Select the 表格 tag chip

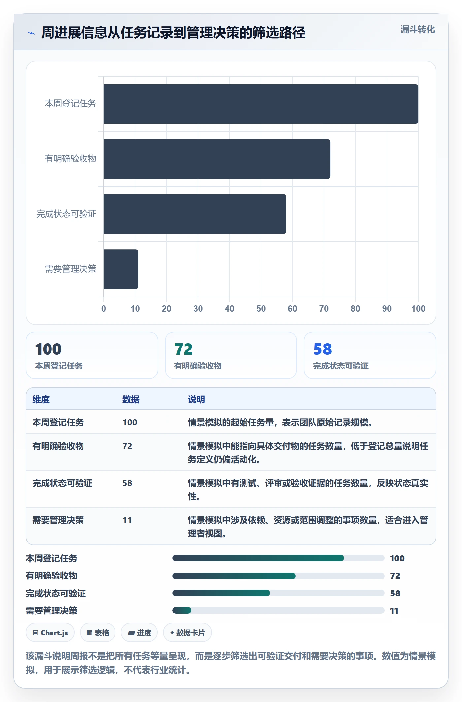pyautogui.click(x=98, y=633)
